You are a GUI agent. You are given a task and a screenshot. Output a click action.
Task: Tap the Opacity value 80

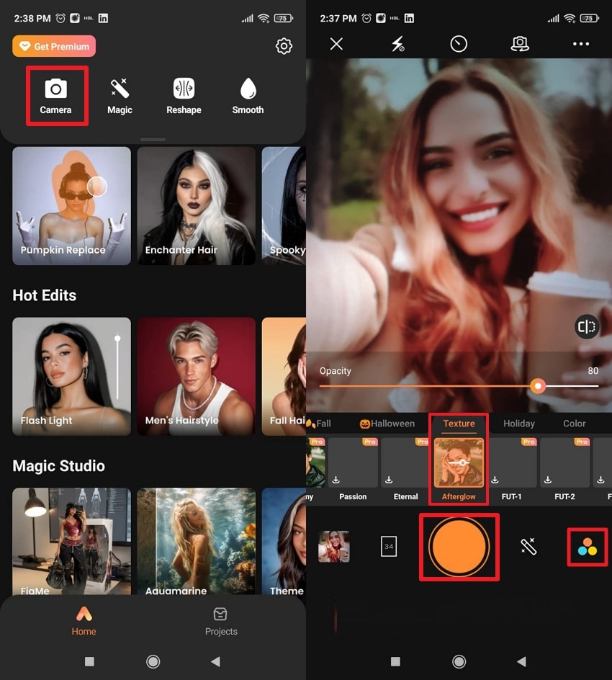593,371
